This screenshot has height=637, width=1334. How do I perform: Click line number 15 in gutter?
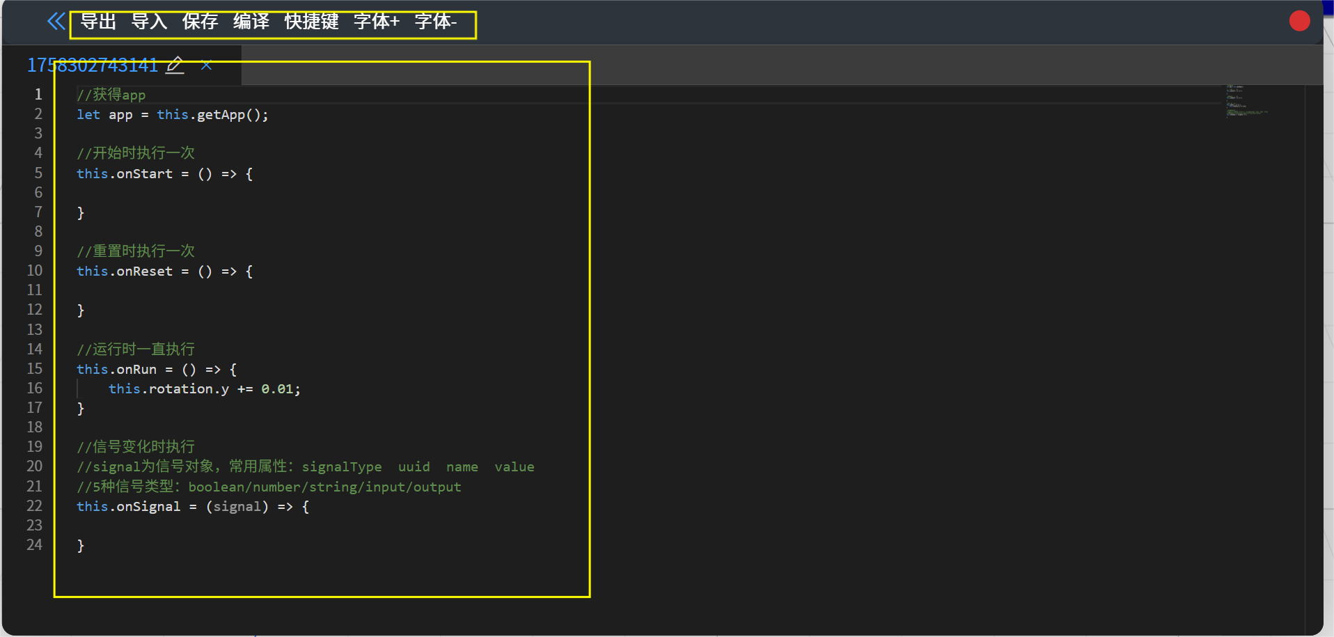tap(35, 369)
